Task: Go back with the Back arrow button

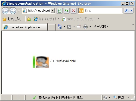Action: [5, 11]
